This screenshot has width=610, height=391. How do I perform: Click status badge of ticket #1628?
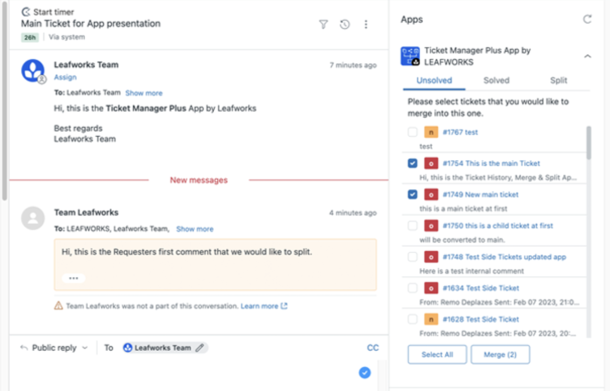click(431, 319)
